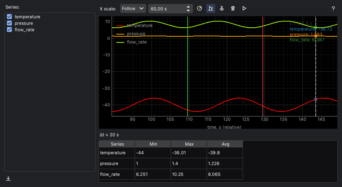Select the pressure row in stats table

coord(171,164)
